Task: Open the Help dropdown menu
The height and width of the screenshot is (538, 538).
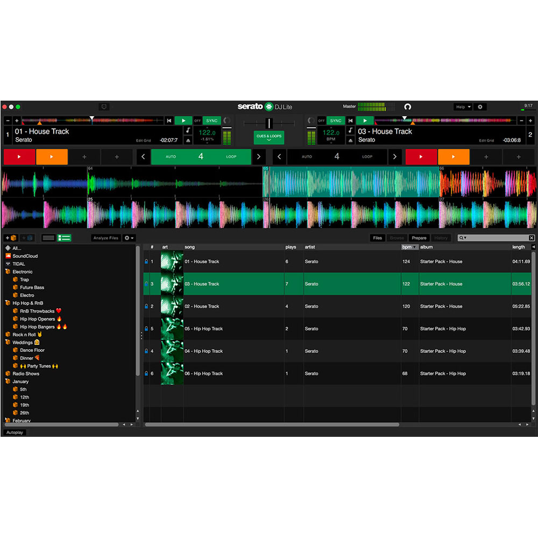Action: [x=463, y=107]
